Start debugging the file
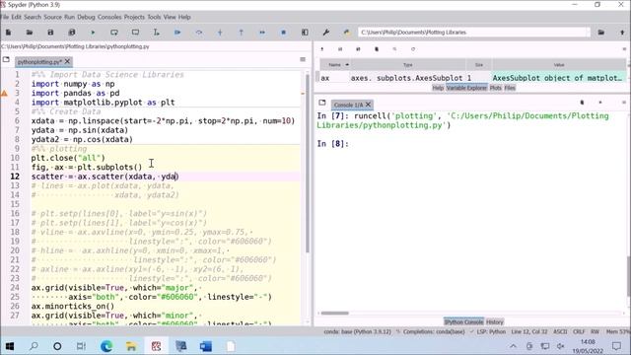Screen dimensions: 631x355 tap(177, 33)
